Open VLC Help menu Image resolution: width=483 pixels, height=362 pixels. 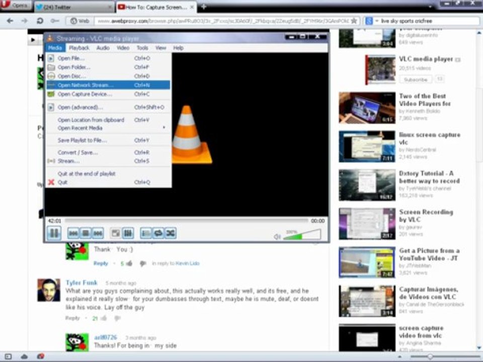[178, 48]
